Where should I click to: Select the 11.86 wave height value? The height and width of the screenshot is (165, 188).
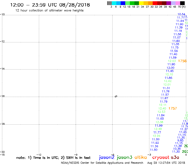coord(168,78)
